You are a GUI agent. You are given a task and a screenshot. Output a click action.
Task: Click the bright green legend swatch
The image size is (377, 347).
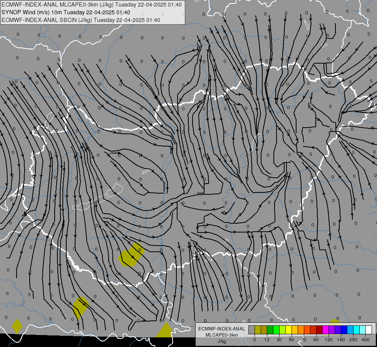(276, 330)
